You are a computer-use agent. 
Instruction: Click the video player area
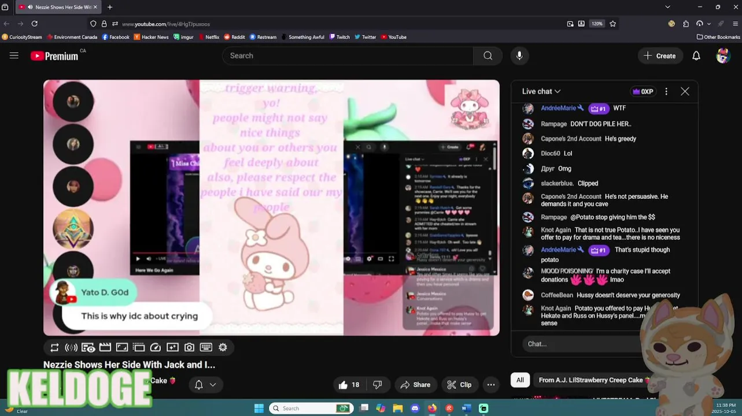pyautogui.click(x=271, y=207)
